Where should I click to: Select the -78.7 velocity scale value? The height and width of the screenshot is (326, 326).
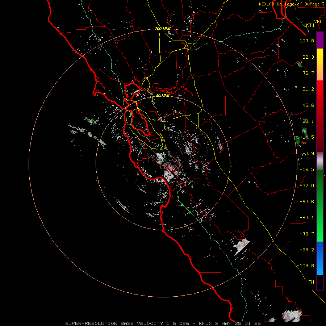point(307,234)
